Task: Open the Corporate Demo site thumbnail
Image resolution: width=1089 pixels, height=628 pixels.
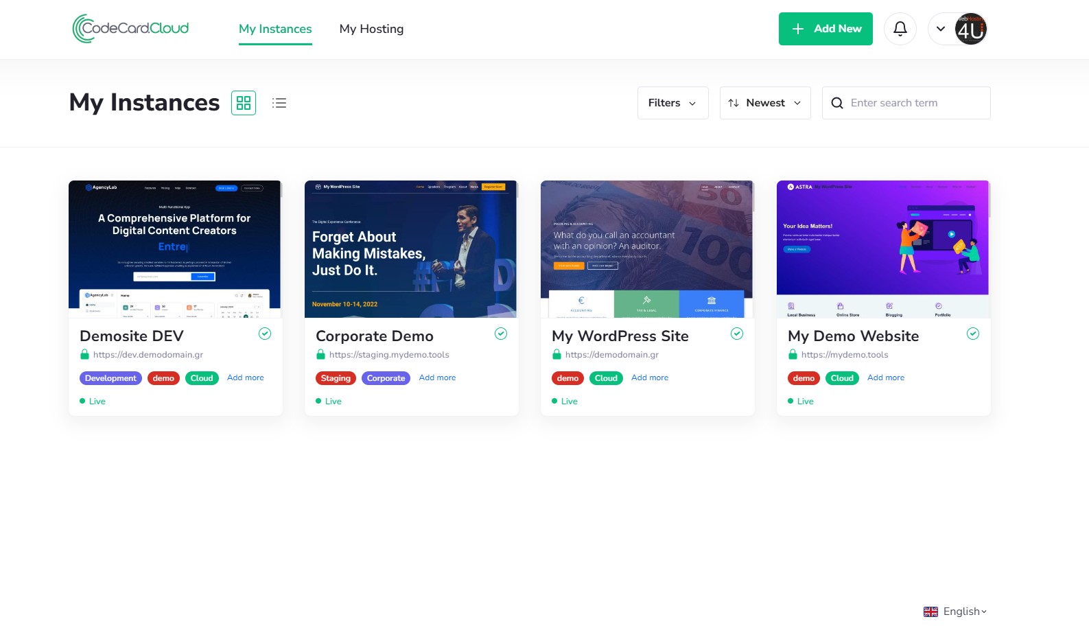Action: pyautogui.click(x=410, y=249)
